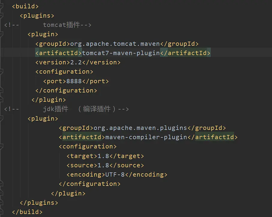272x217 pixels.
Task: Click the opening <encoding> tag
Action: [x=86, y=174]
